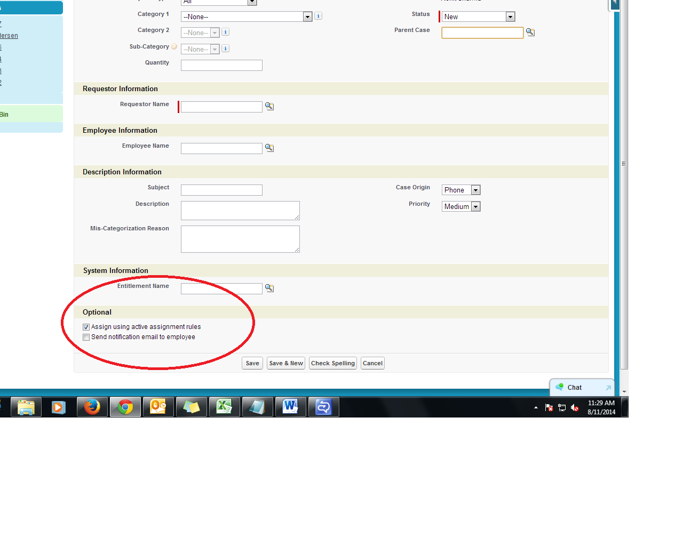Open the Action Center flag icon
The image size is (683, 546).
click(x=549, y=407)
